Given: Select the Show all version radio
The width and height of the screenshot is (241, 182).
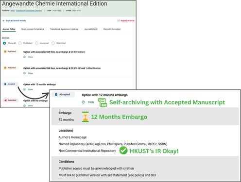Looking at the screenshot, I should pyautogui.click(x=4, y=43).
